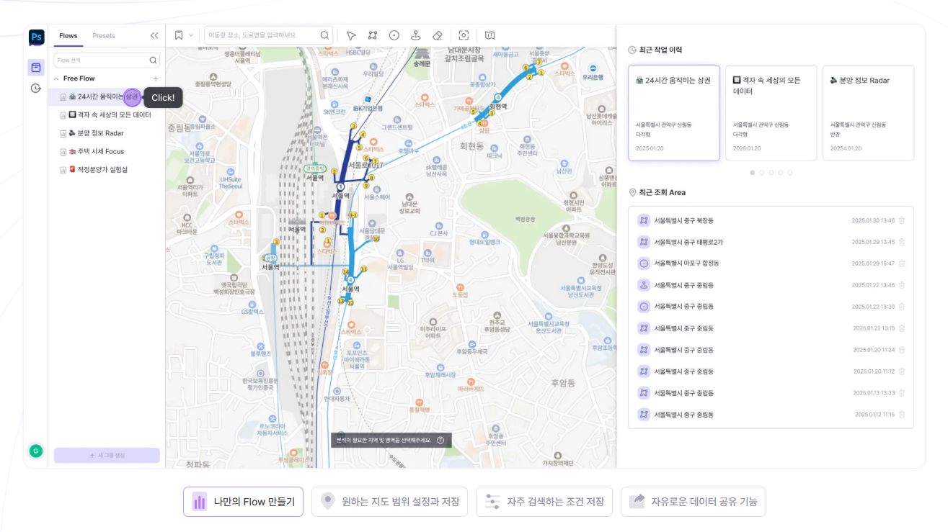948x532 pixels.
Task: Click the screen capture focus icon
Action: (464, 35)
